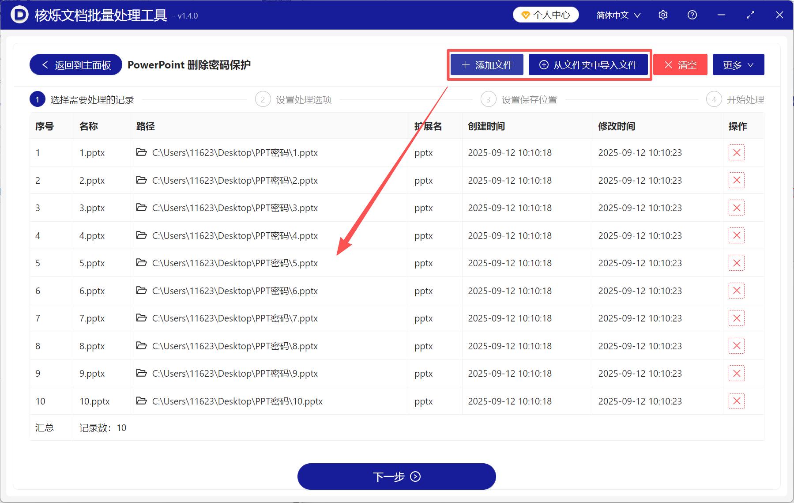Click the circled-plus icon on 从文件夹中导入文件
The image size is (794, 503).
[544, 64]
